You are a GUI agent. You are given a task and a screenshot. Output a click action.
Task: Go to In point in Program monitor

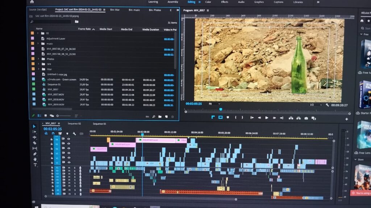coord(252,118)
